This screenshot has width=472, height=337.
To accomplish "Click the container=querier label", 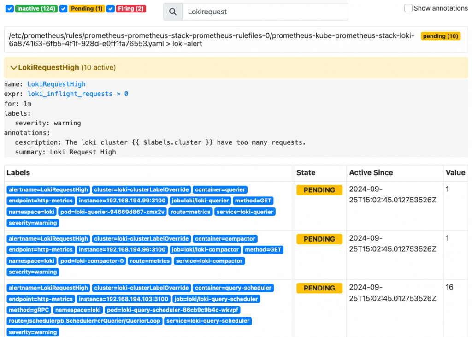I will (220, 190).
